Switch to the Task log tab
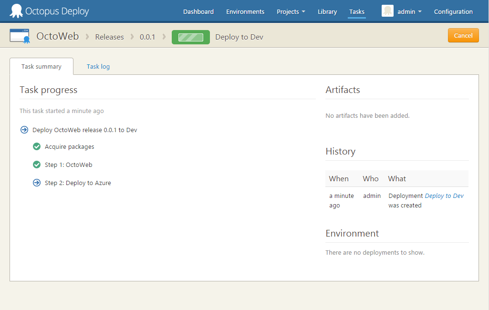Image resolution: width=489 pixels, height=310 pixels. click(98, 66)
